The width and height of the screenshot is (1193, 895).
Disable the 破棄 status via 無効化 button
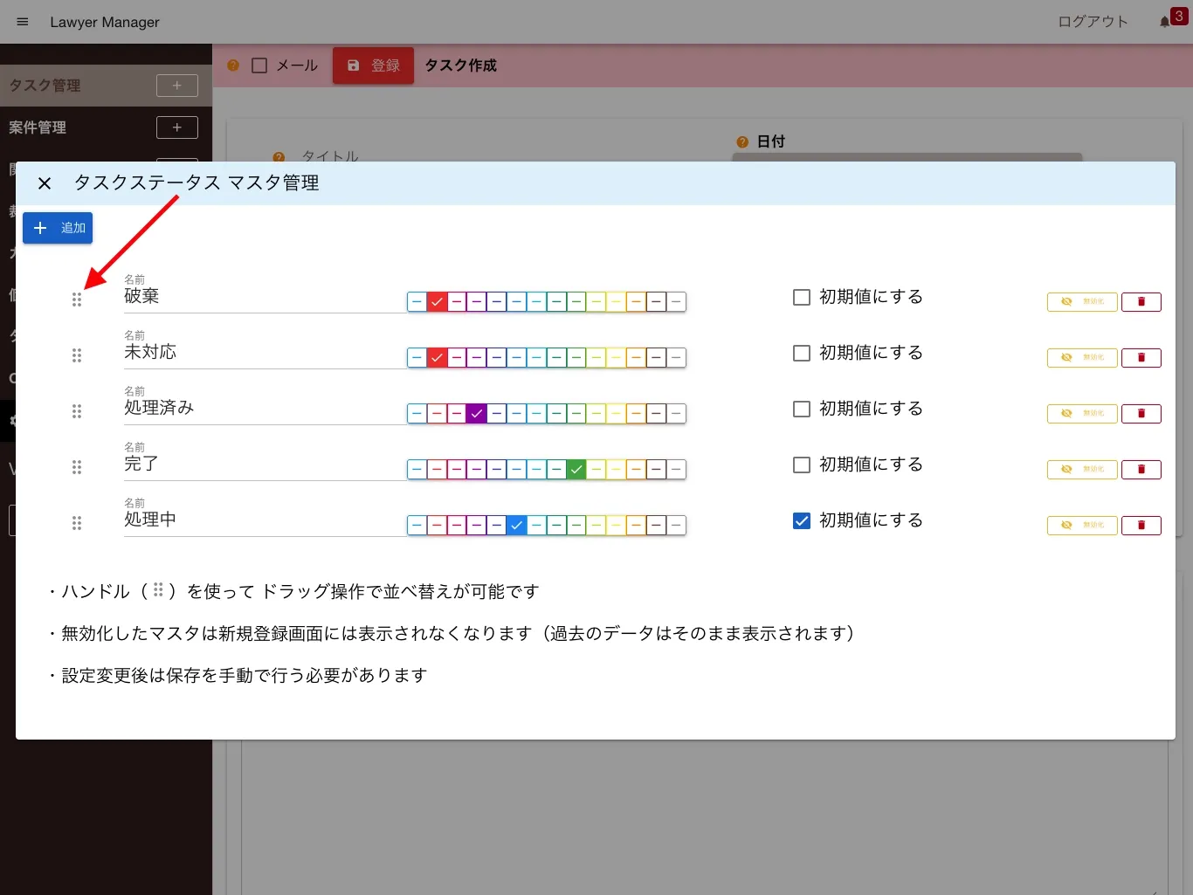[1082, 301]
